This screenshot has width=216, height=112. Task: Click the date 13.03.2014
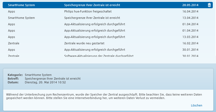click(x=190, y=37)
